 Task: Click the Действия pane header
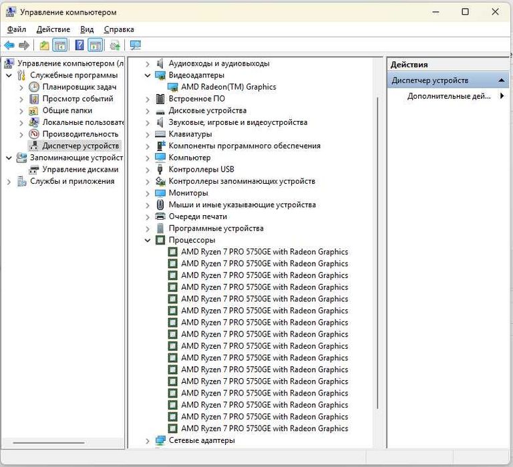tap(448, 64)
